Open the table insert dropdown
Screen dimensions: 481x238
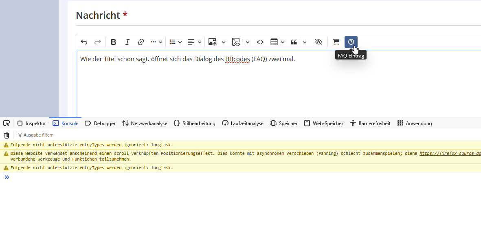(277, 42)
